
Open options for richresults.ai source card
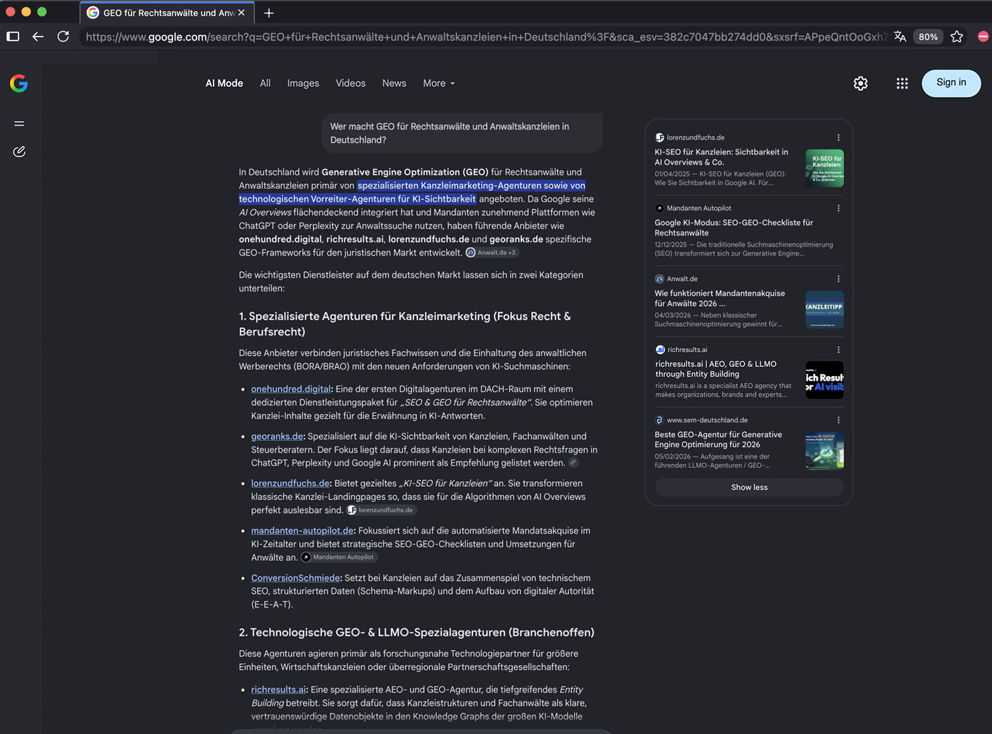click(x=838, y=350)
